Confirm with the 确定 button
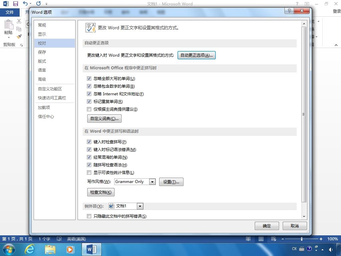Image resolution: width=341 pixels, height=256 pixels. 267,226
